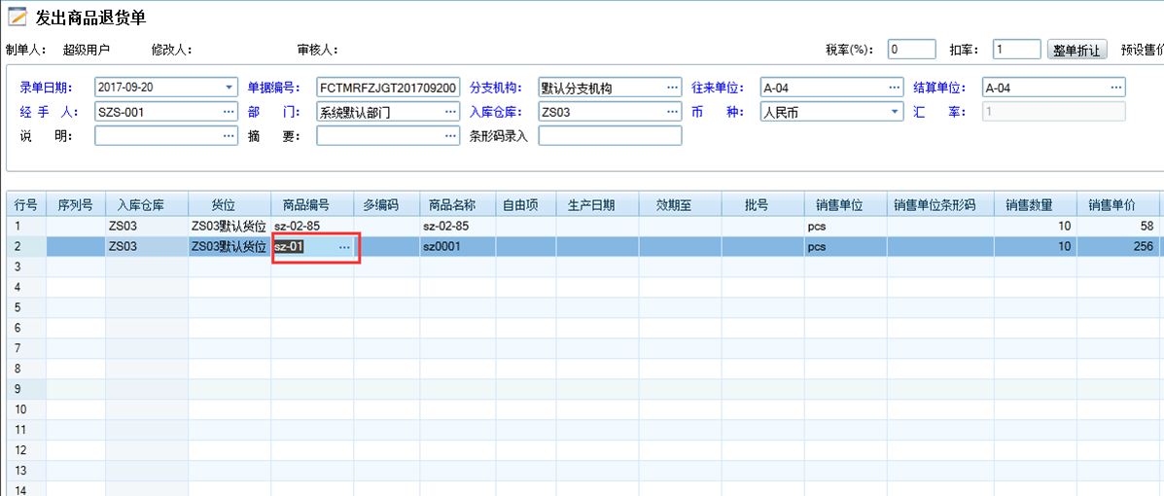Open lookup dots in sz-01 product cell
Image resolution: width=1164 pixels, height=496 pixels.
344,247
